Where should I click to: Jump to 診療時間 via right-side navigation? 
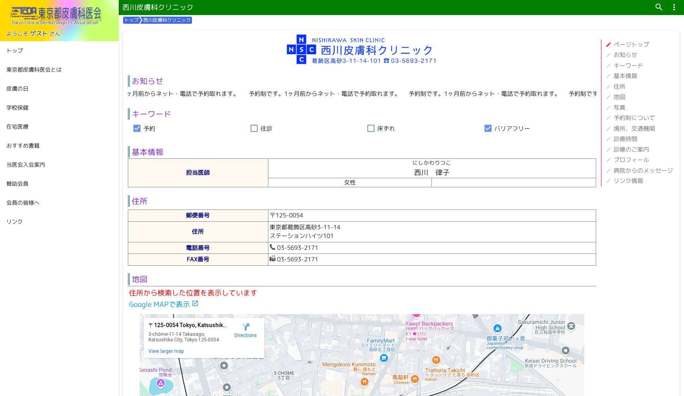pyautogui.click(x=625, y=139)
